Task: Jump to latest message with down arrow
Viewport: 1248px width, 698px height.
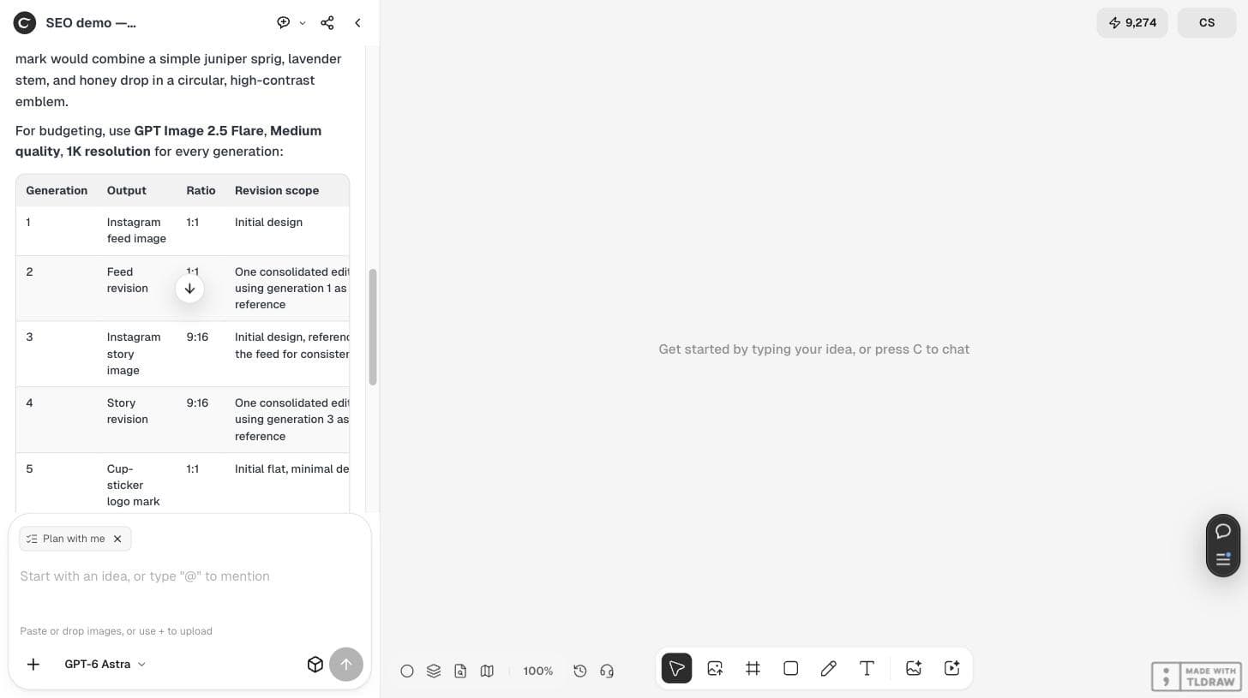Action: [x=189, y=289]
